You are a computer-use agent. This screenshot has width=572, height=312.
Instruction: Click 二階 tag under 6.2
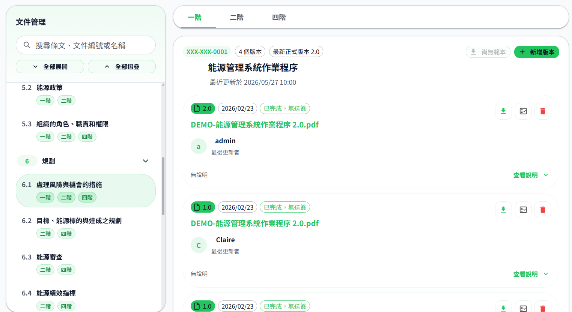coord(45,234)
